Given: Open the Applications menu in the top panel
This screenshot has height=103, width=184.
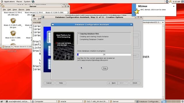Looking at the screenshot, I should click(9, 1).
